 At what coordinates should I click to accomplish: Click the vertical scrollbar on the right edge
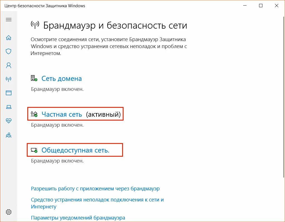[284, 97]
